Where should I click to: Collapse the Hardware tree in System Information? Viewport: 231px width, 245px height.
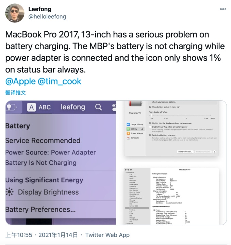click(126, 173)
